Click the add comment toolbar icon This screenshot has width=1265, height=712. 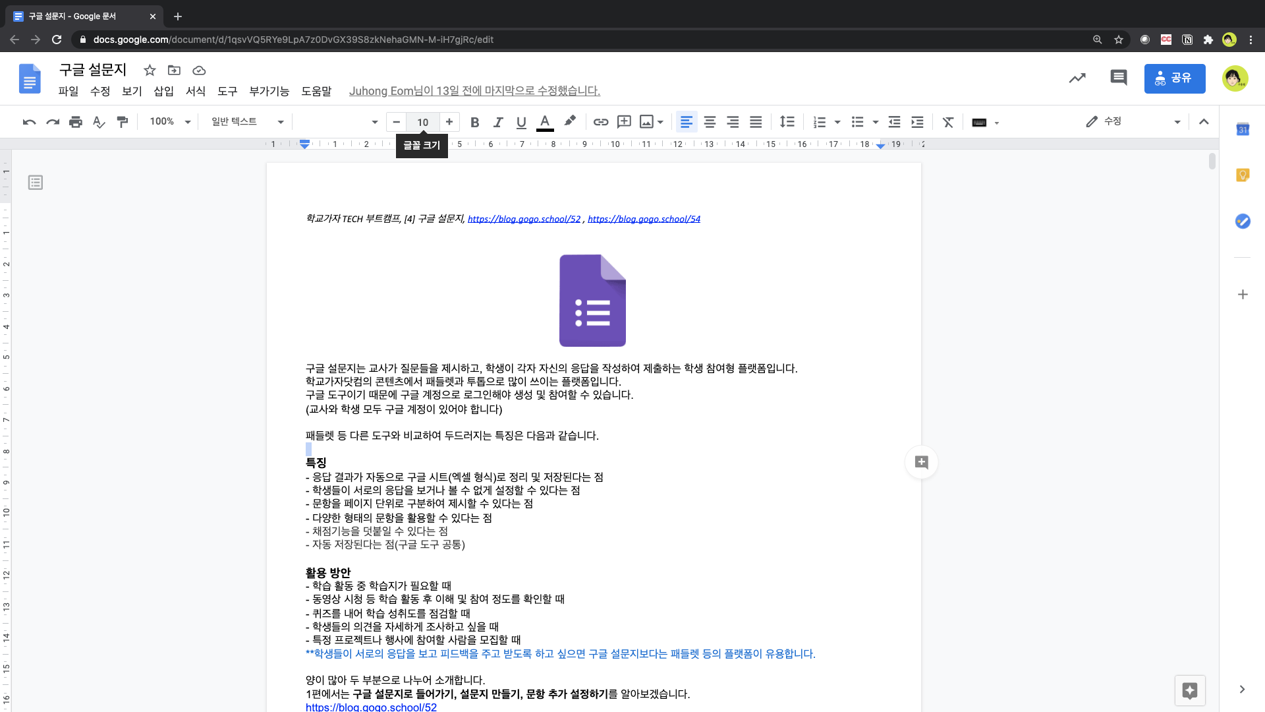623,122
